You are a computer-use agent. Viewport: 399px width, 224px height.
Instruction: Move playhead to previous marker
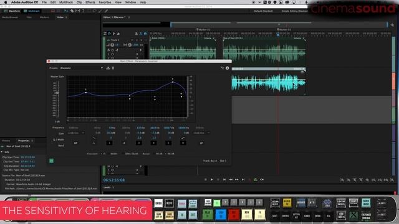click(224, 180)
